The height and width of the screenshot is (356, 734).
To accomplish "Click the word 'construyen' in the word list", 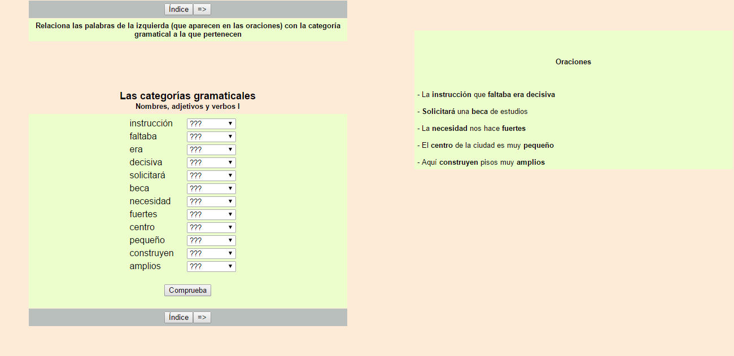I will 152,253.
